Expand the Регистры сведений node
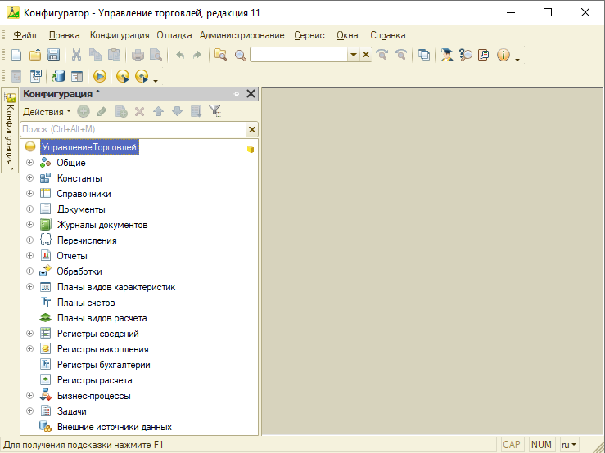 tap(29, 333)
